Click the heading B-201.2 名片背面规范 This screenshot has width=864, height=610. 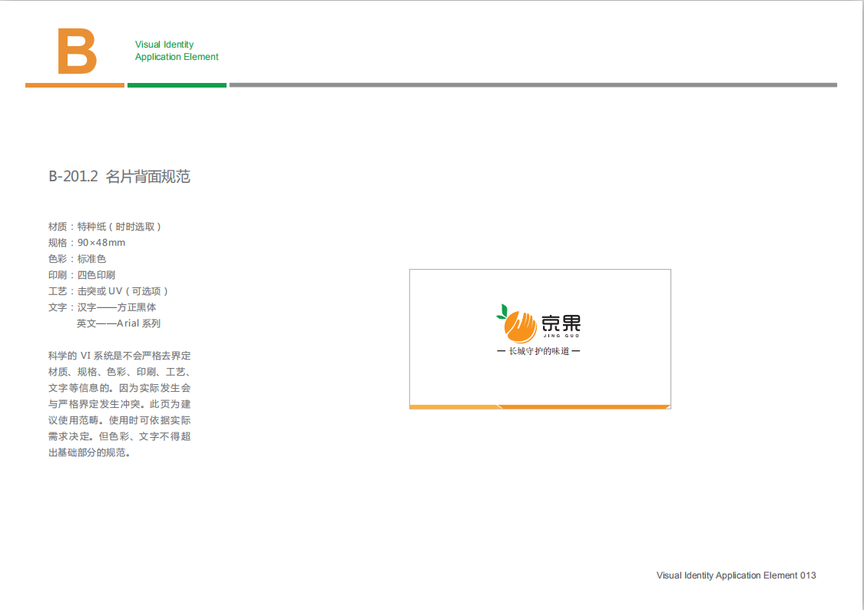coord(119,177)
